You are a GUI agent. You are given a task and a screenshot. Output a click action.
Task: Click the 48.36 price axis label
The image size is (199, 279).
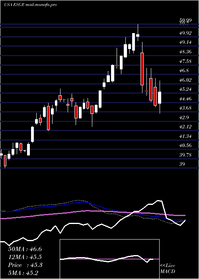coord(185,52)
